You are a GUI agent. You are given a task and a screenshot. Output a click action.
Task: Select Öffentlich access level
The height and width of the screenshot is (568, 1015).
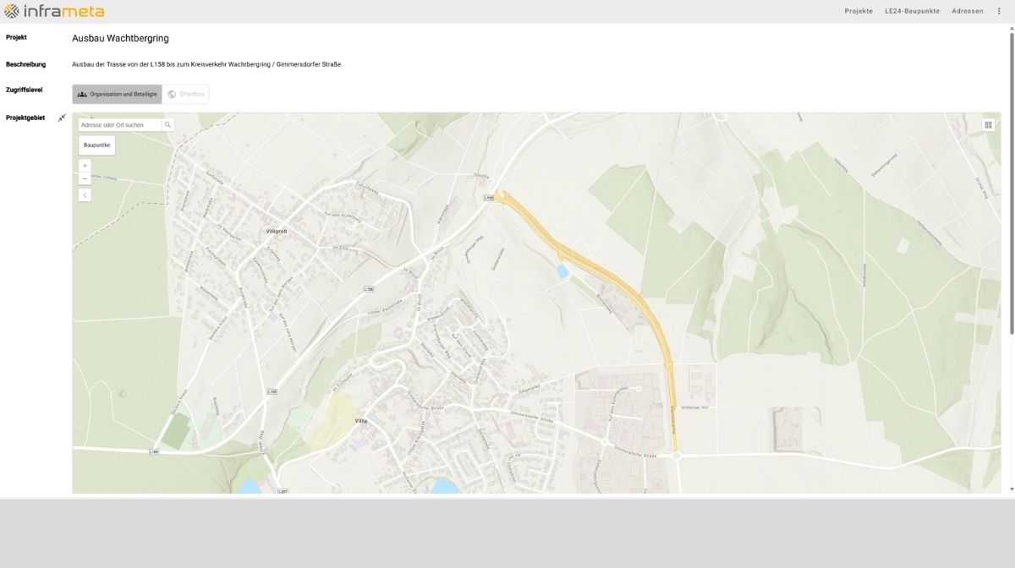click(185, 94)
